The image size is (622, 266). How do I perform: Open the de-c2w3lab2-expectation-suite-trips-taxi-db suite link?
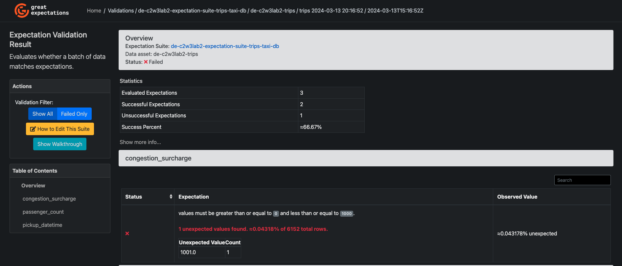click(x=225, y=46)
